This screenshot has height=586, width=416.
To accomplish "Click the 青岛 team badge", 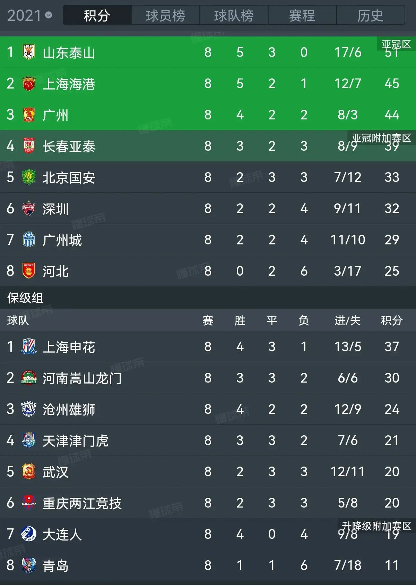I will [x=29, y=565].
